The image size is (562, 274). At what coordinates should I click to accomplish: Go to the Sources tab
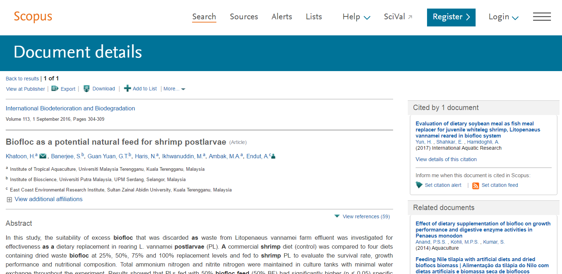tap(244, 17)
